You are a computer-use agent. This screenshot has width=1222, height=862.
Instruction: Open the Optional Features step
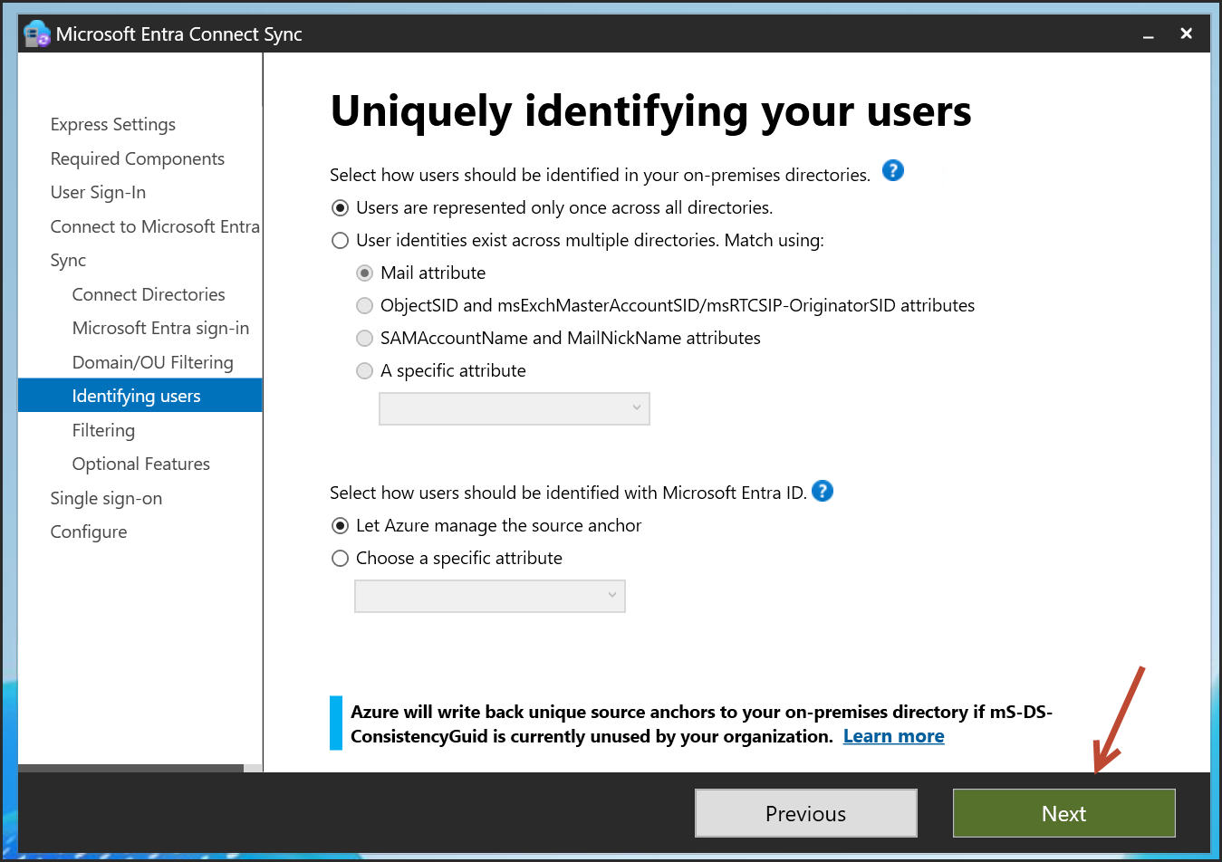[x=140, y=464]
